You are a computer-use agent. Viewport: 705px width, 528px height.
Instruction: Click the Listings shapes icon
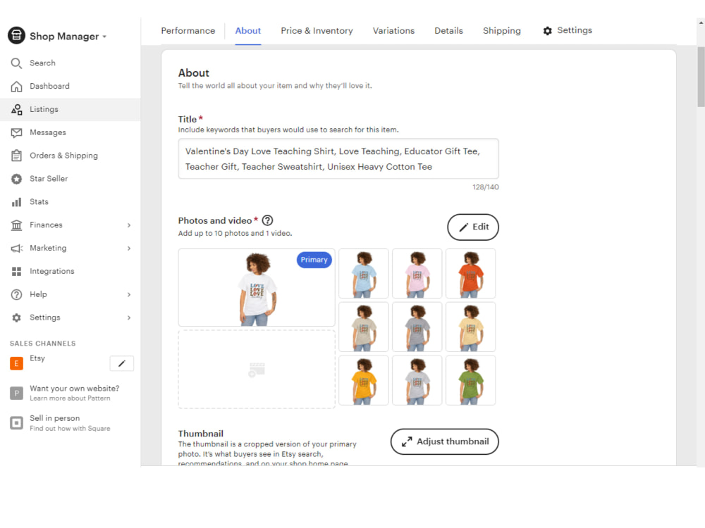[x=17, y=110]
